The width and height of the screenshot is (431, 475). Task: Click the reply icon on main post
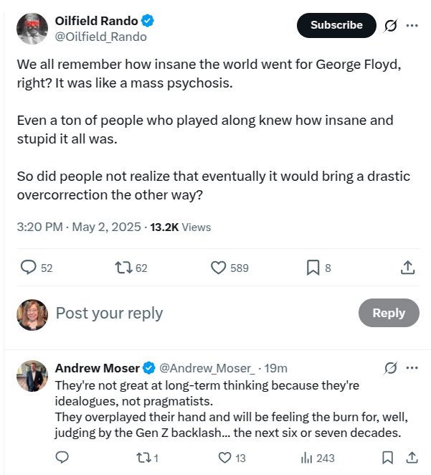click(x=29, y=268)
